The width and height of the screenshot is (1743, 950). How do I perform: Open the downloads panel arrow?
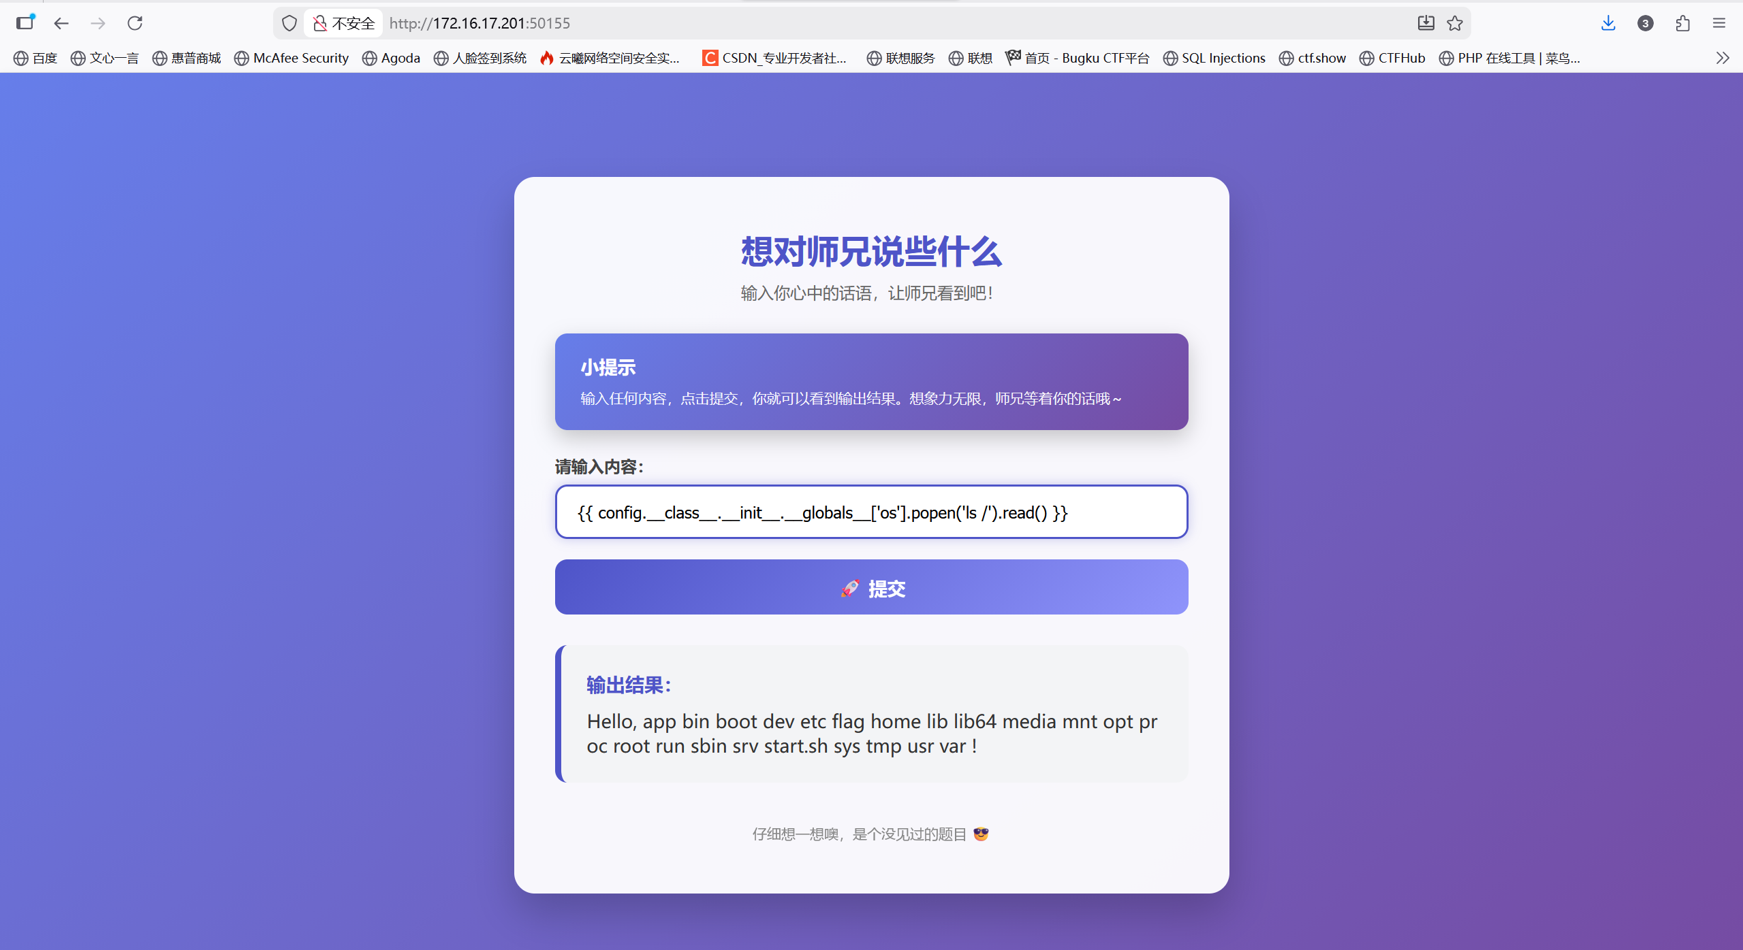[1608, 23]
